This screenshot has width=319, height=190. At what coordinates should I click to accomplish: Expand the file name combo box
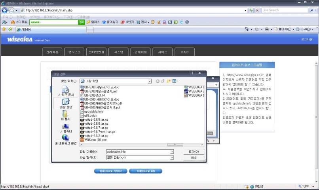click(x=172, y=152)
